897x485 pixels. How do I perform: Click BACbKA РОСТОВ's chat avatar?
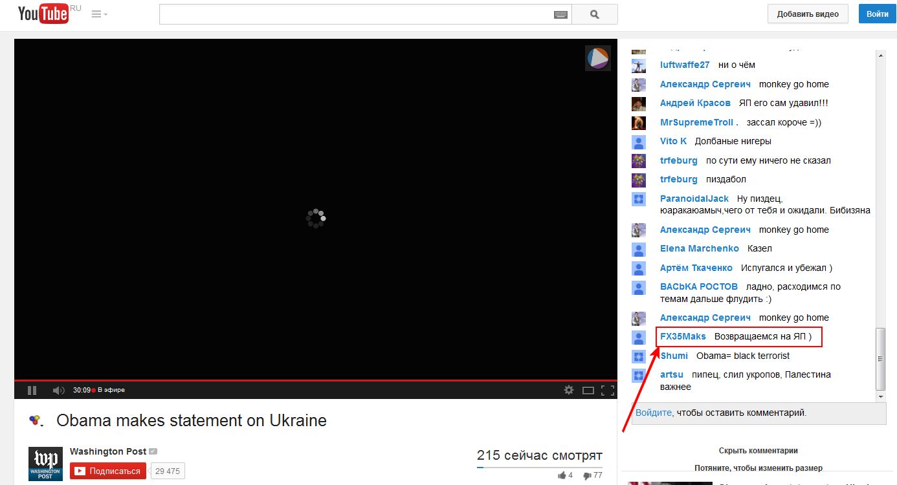639,288
